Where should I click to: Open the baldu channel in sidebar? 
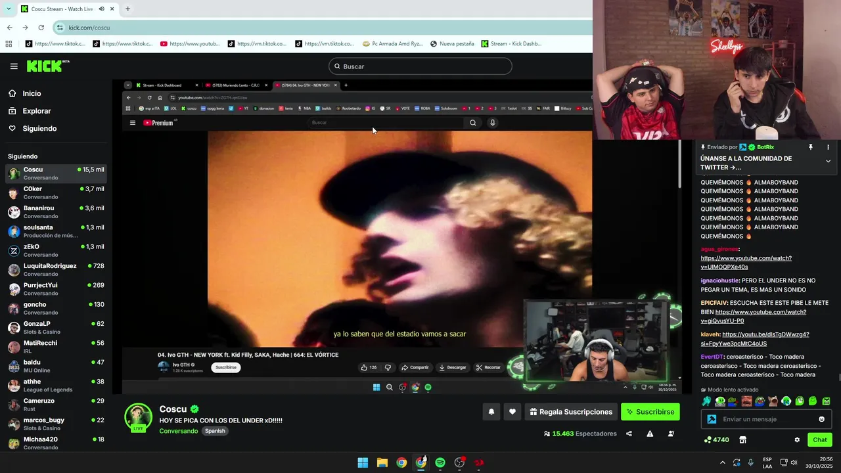coord(57,366)
